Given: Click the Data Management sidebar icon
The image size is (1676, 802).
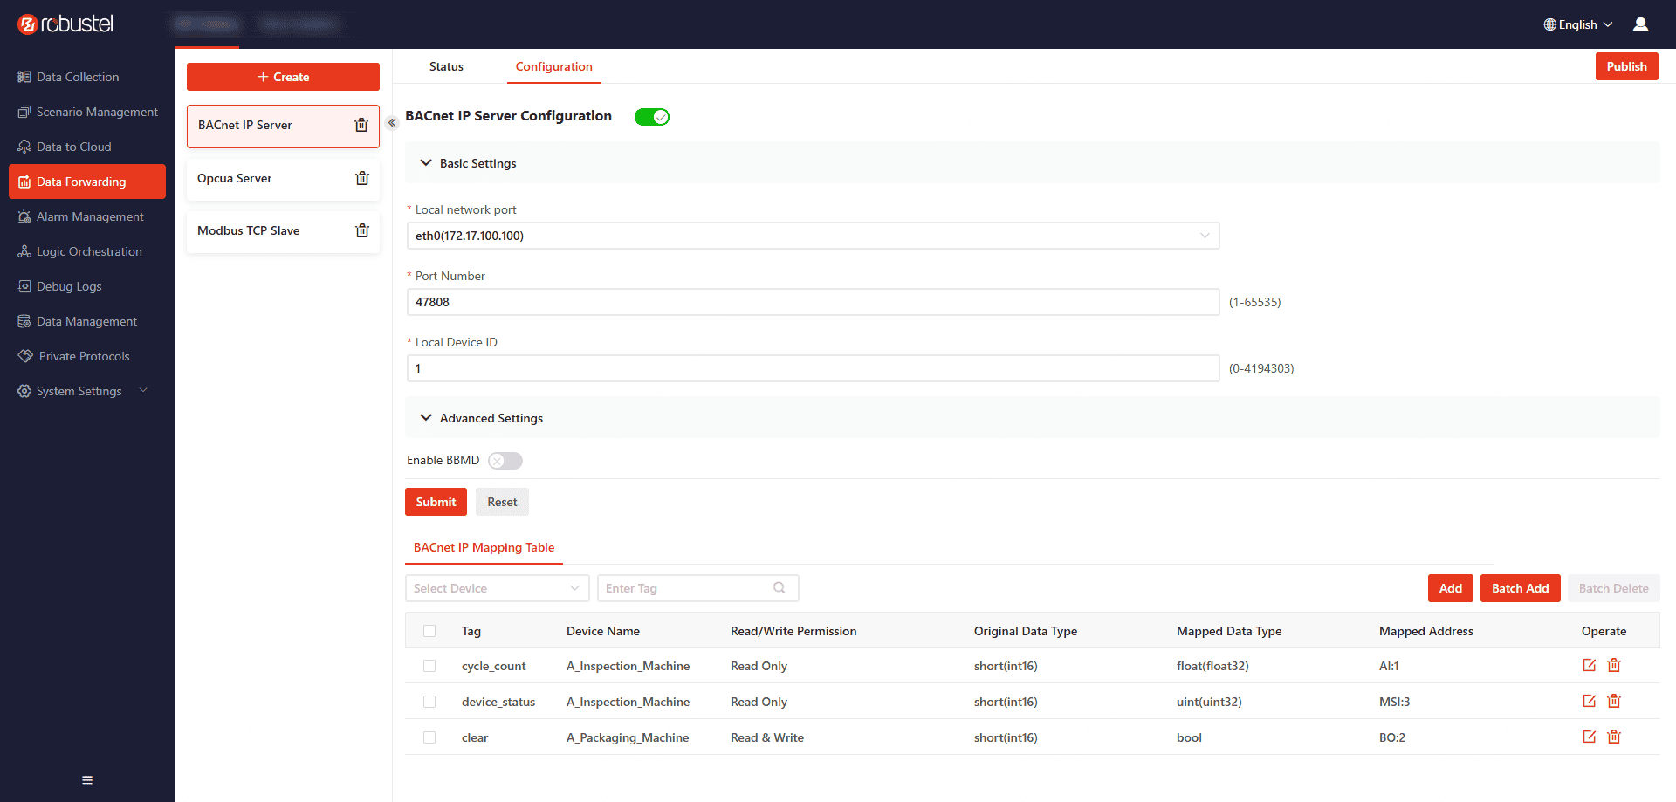Looking at the screenshot, I should click(x=24, y=321).
